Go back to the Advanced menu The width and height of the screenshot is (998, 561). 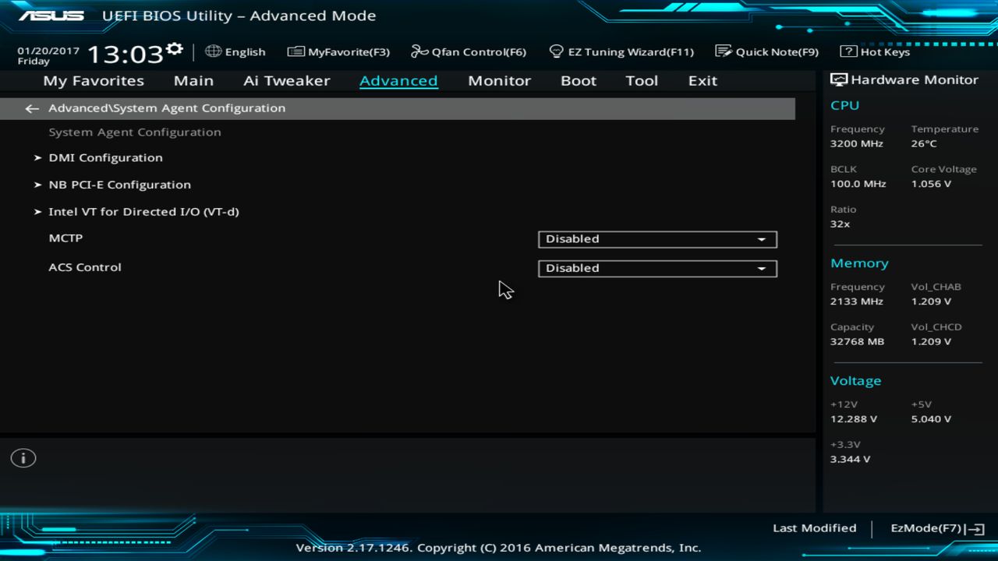(x=31, y=108)
